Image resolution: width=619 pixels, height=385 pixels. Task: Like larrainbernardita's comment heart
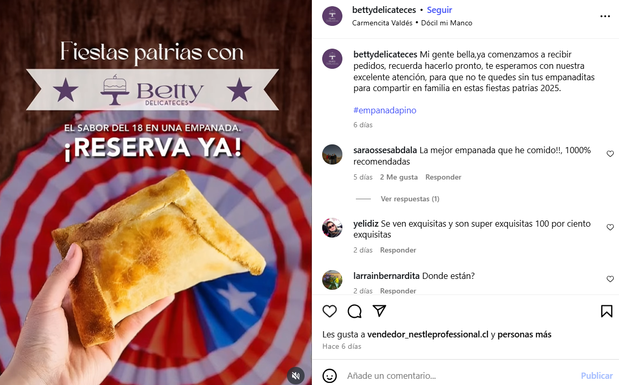610,279
